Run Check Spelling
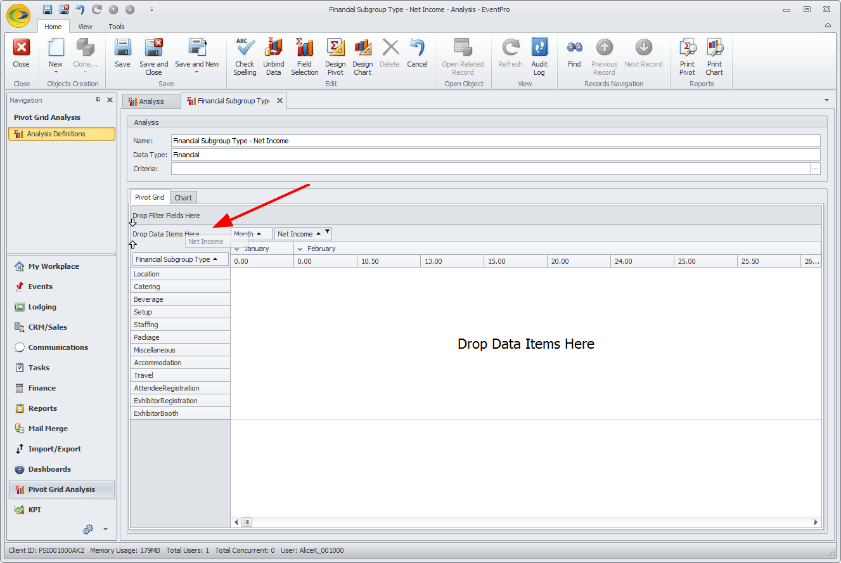 coord(245,57)
